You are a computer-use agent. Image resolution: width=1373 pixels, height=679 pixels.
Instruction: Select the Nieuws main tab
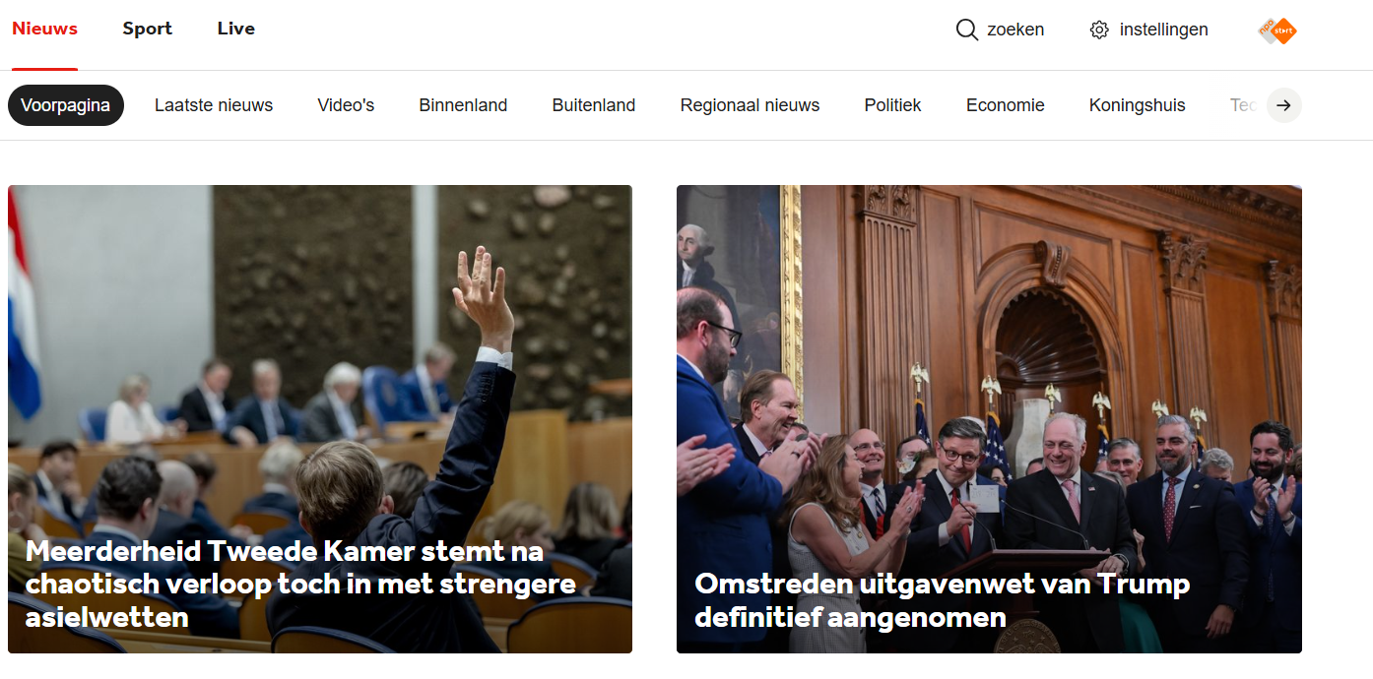[x=44, y=29]
